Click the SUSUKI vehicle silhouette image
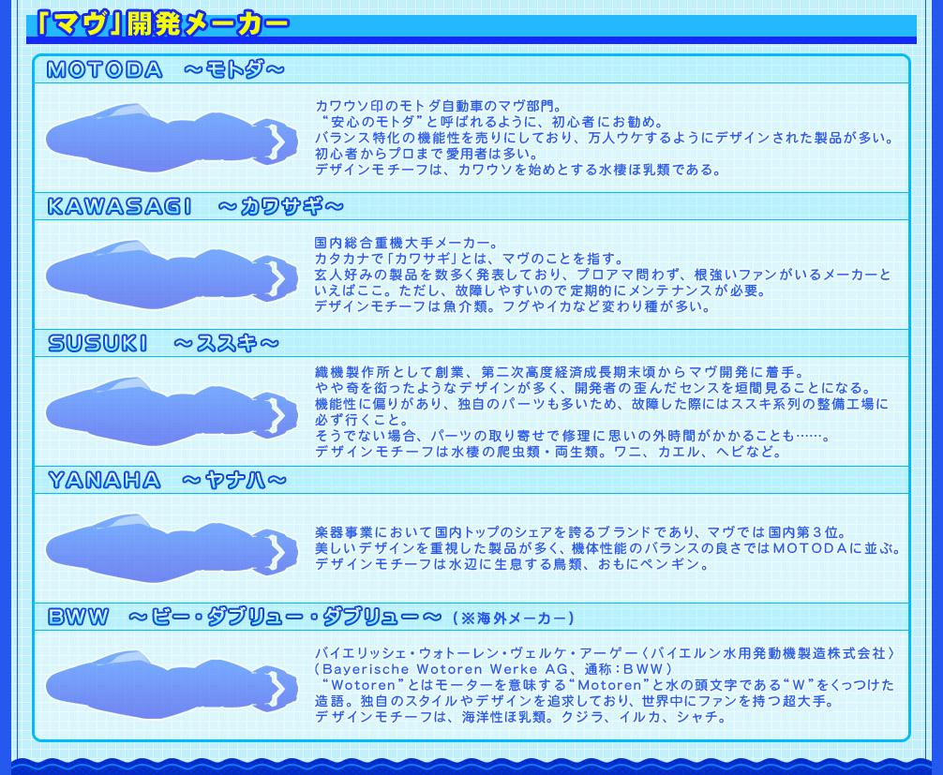This screenshot has width=943, height=775. (172, 411)
